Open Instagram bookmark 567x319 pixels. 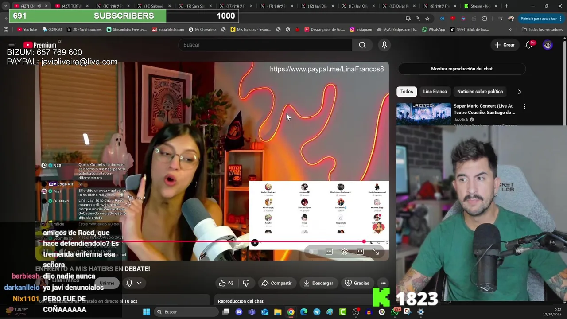click(x=361, y=30)
